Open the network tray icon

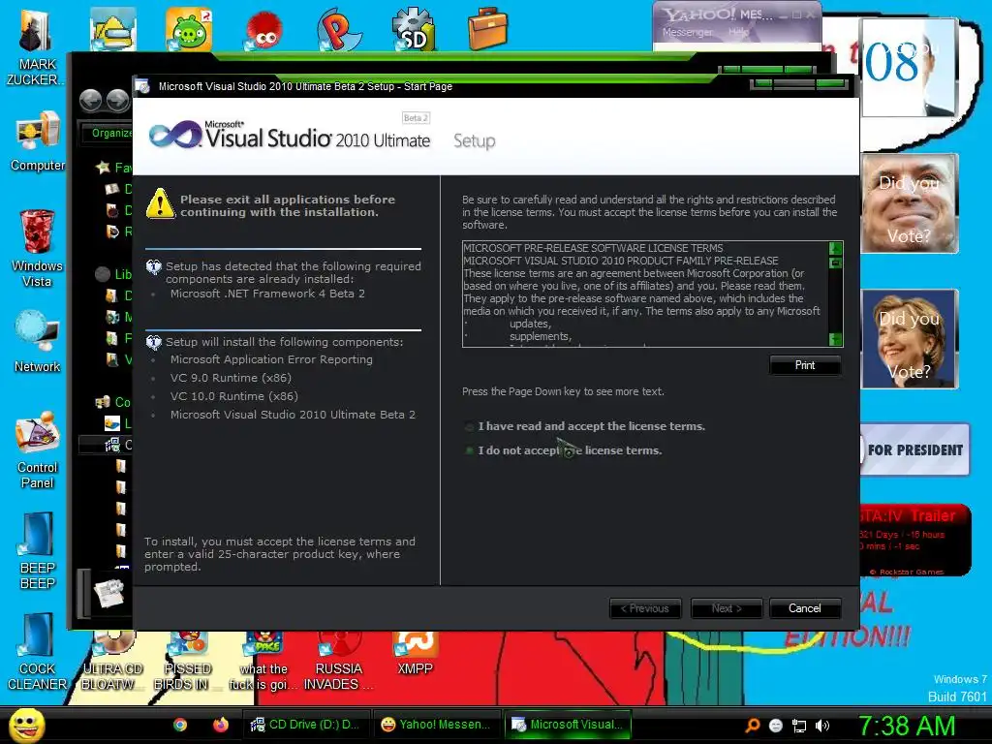799,727
